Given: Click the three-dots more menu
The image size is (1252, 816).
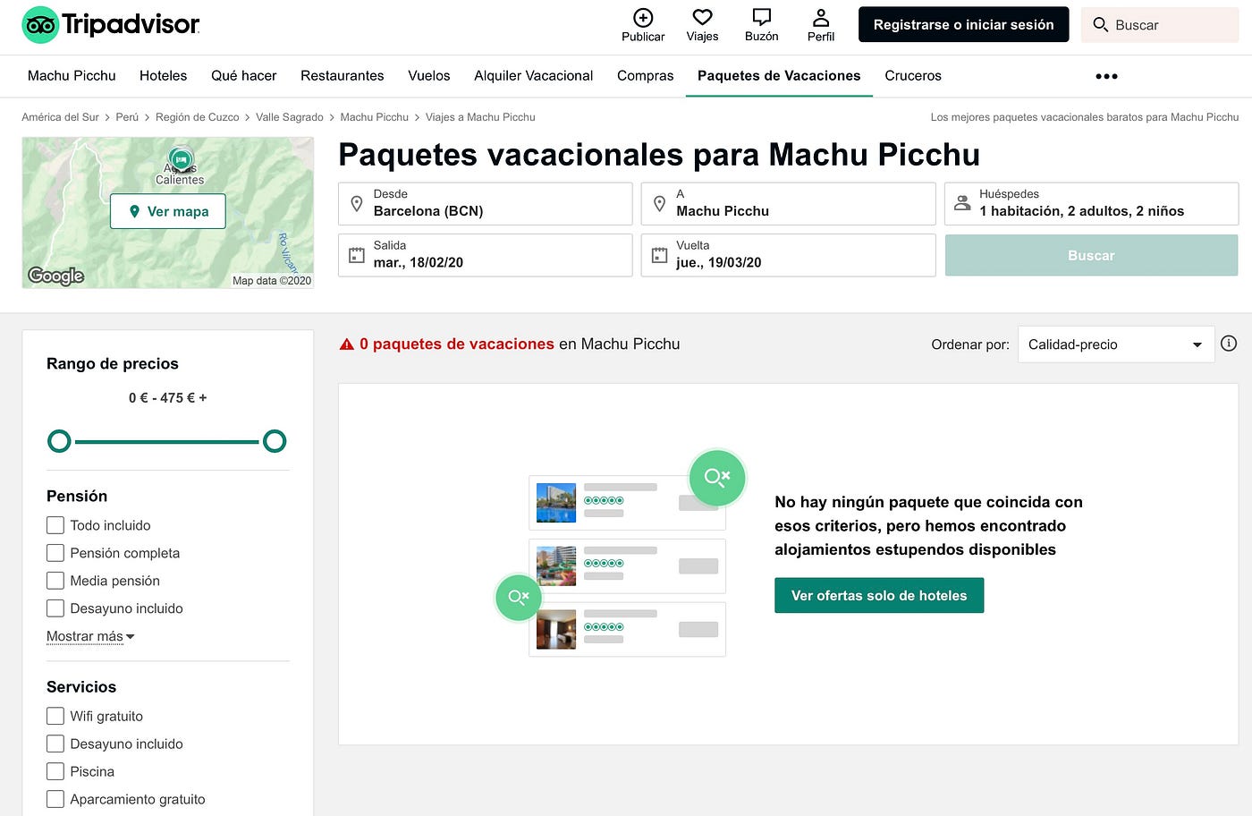Looking at the screenshot, I should pyautogui.click(x=1106, y=76).
